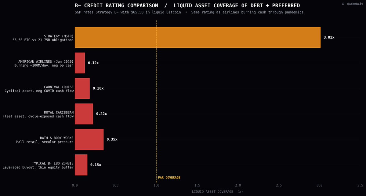The width and height of the screenshot is (366, 196).
Task: Click the x-axis tick label 2.0
Action: click(x=238, y=185)
